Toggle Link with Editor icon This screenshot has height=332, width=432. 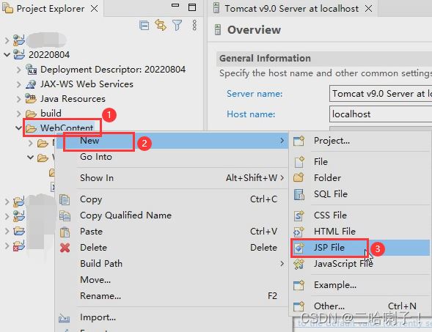tap(161, 26)
